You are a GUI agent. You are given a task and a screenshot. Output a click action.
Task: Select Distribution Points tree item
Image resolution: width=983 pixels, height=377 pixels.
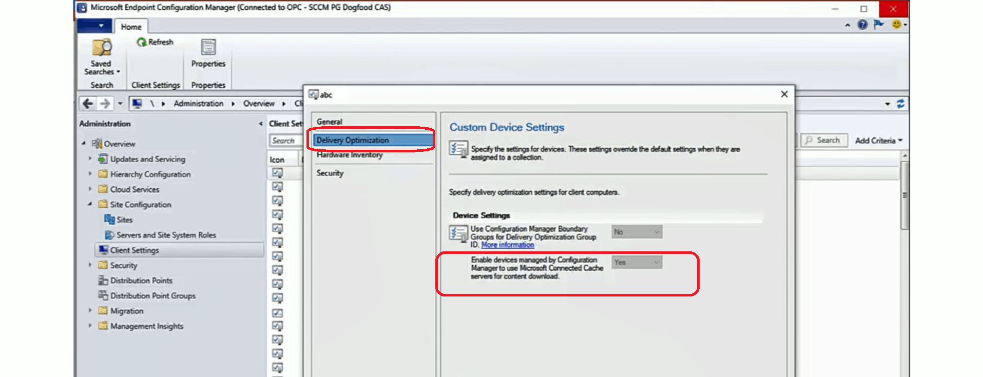pyautogui.click(x=141, y=281)
